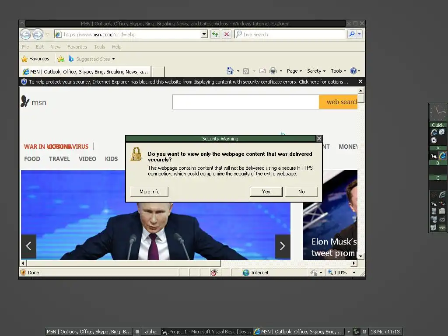This screenshot has height=336, width=448.
Task: Select the MSN browser tab
Action: [x=85, y=72]
